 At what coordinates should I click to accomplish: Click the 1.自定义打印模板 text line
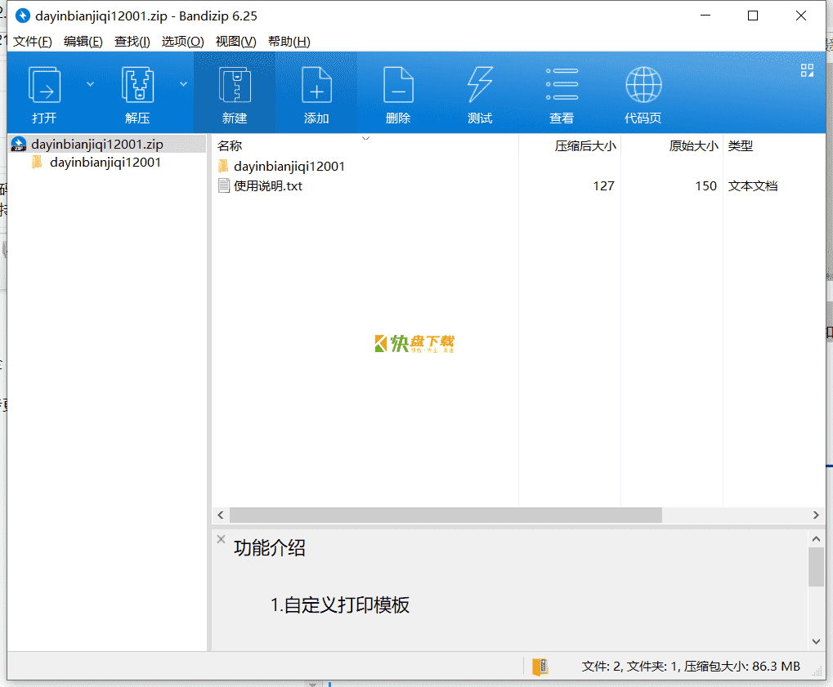coord(340,604)
